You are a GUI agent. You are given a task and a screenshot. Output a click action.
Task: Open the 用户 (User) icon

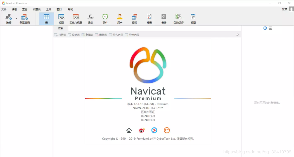120,19
